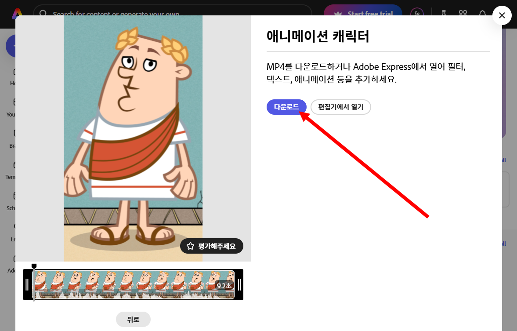Click the 애니메이션 캐릭터 heading

(318, 36)
